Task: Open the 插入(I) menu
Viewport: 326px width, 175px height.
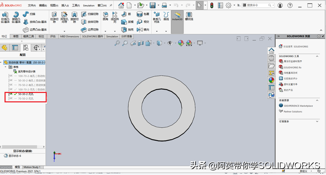Action: click(x=65, y=5)
